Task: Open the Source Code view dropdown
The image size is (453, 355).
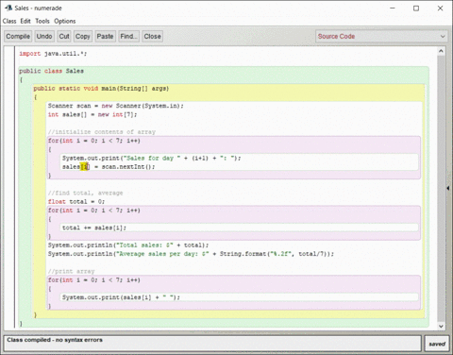Action: [x=381, y=36]
